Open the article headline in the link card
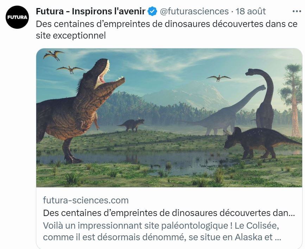This screenshot has width=305, height=249. pyautogui.click(x=169, y=213)
